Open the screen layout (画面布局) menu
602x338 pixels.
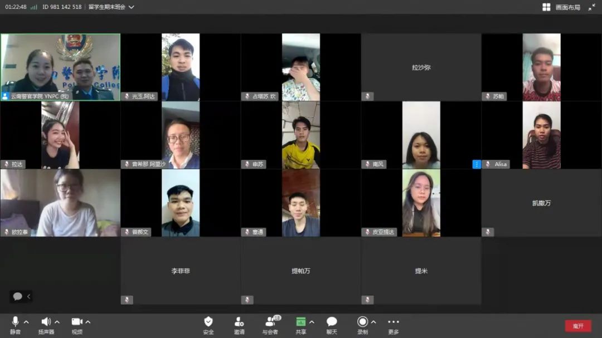(x=561, y=7)
